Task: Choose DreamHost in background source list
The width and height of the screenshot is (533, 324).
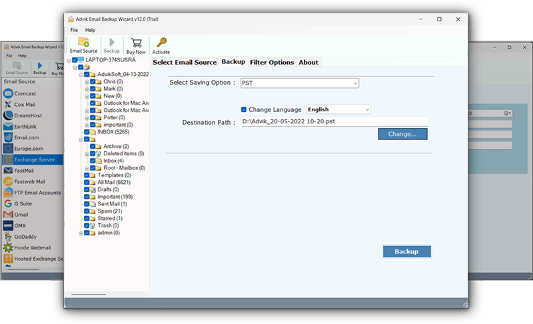Action: 28,115
